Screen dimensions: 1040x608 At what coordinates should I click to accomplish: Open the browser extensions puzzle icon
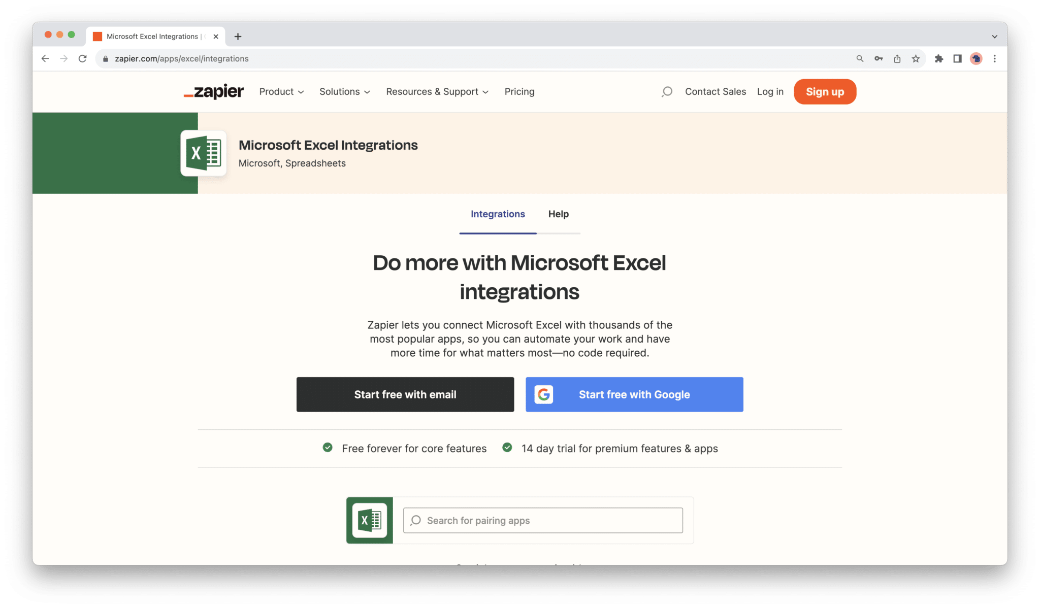pos(938,59)
